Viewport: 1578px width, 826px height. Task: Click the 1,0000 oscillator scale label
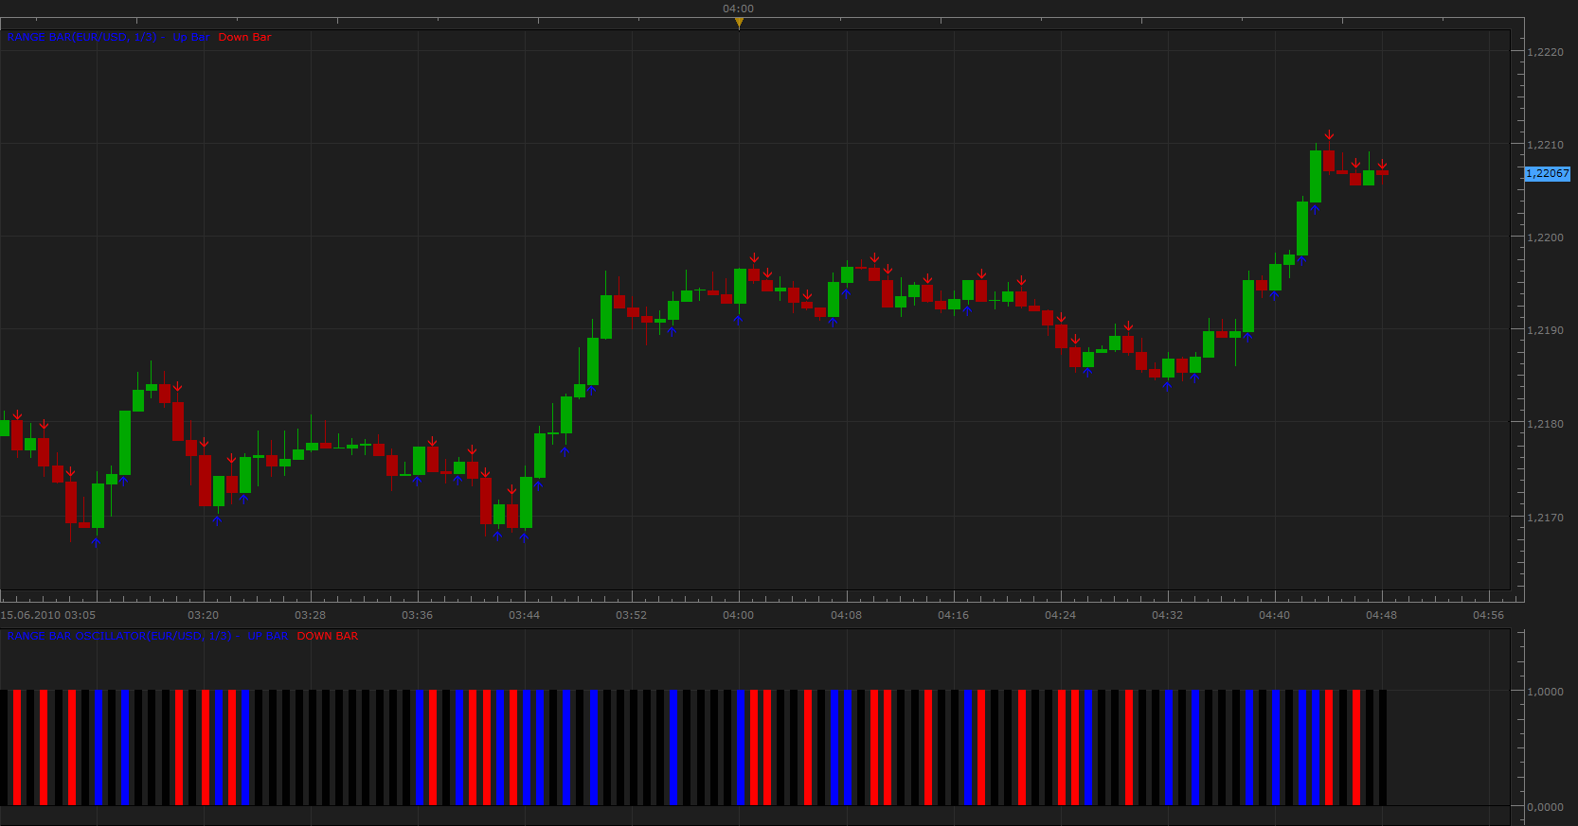pos(1546,692)
